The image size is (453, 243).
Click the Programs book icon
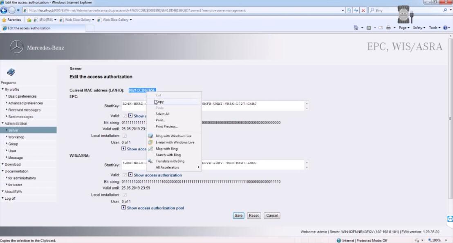tap(11, 72)
